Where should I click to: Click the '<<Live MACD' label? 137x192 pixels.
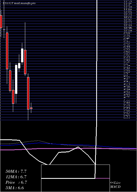[x=115, y=185]
